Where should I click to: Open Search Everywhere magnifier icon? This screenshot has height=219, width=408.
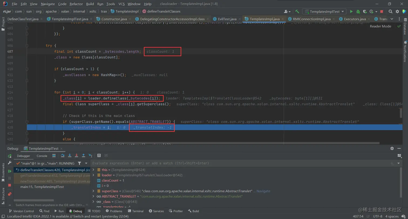click(x=390, y=12)
